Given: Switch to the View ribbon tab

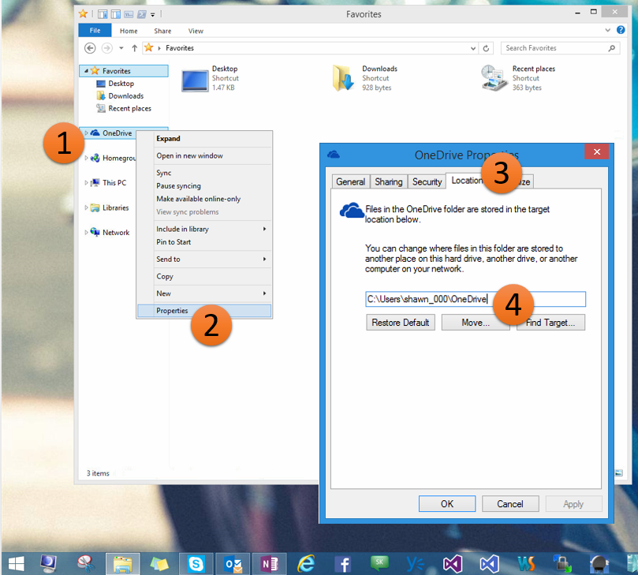Looking at the screenshot, I should point(196,31).
